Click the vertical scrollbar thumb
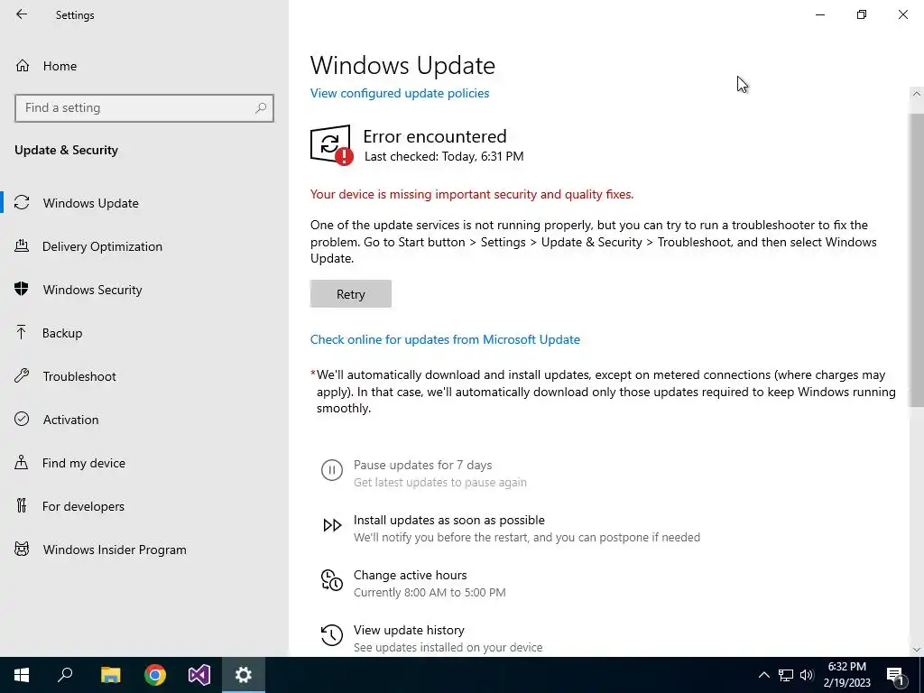The width and height of the screenshot is (924, 693). (916, 259)
